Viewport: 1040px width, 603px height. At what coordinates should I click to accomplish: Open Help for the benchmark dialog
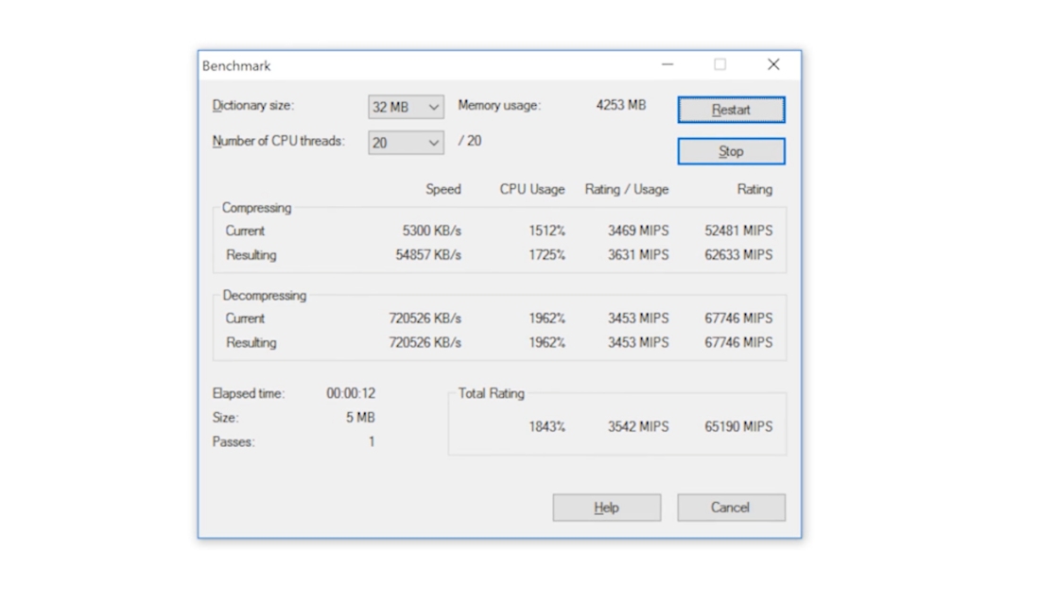tap(606, 508)
